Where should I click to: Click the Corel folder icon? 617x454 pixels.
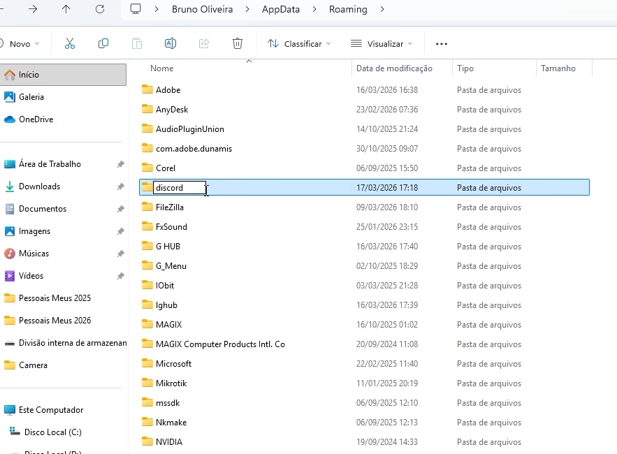click(147, 168)
